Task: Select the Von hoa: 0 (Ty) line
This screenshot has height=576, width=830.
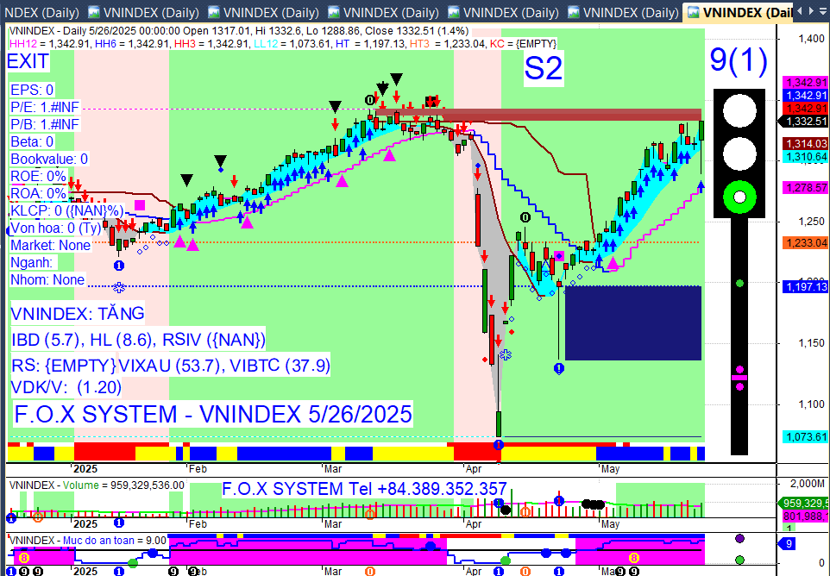Action: pos(56,228)
